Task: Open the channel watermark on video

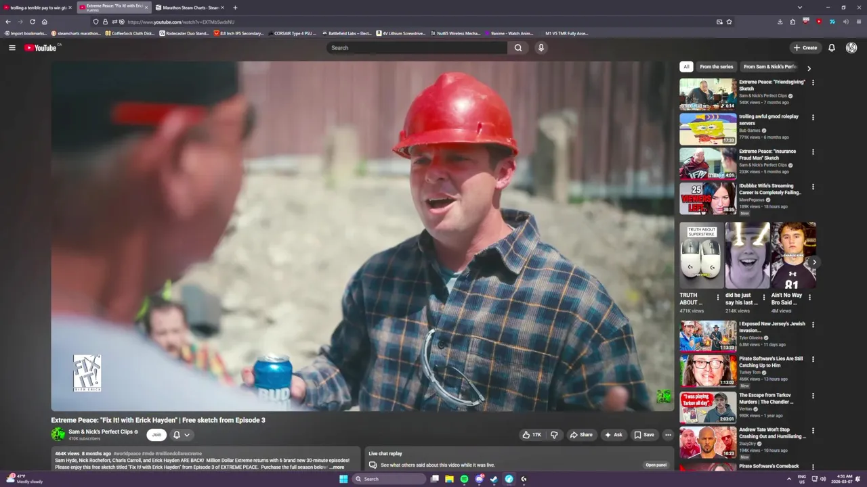Action: [x=663, y=396]
